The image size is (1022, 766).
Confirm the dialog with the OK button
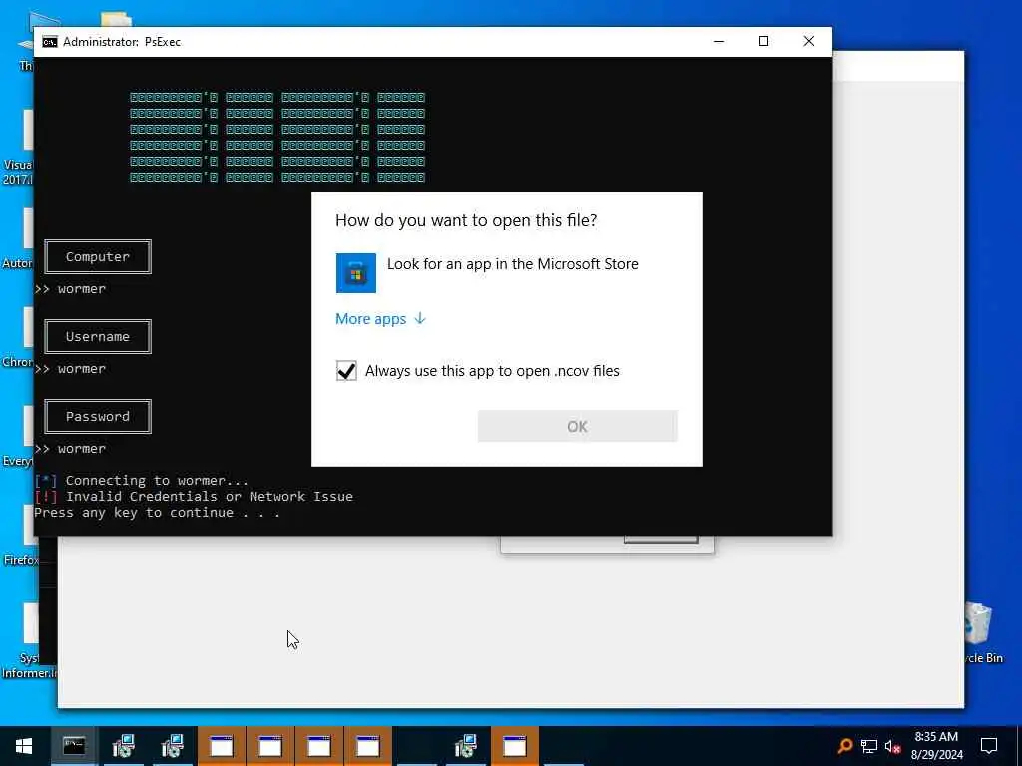[x=578, y=426]
